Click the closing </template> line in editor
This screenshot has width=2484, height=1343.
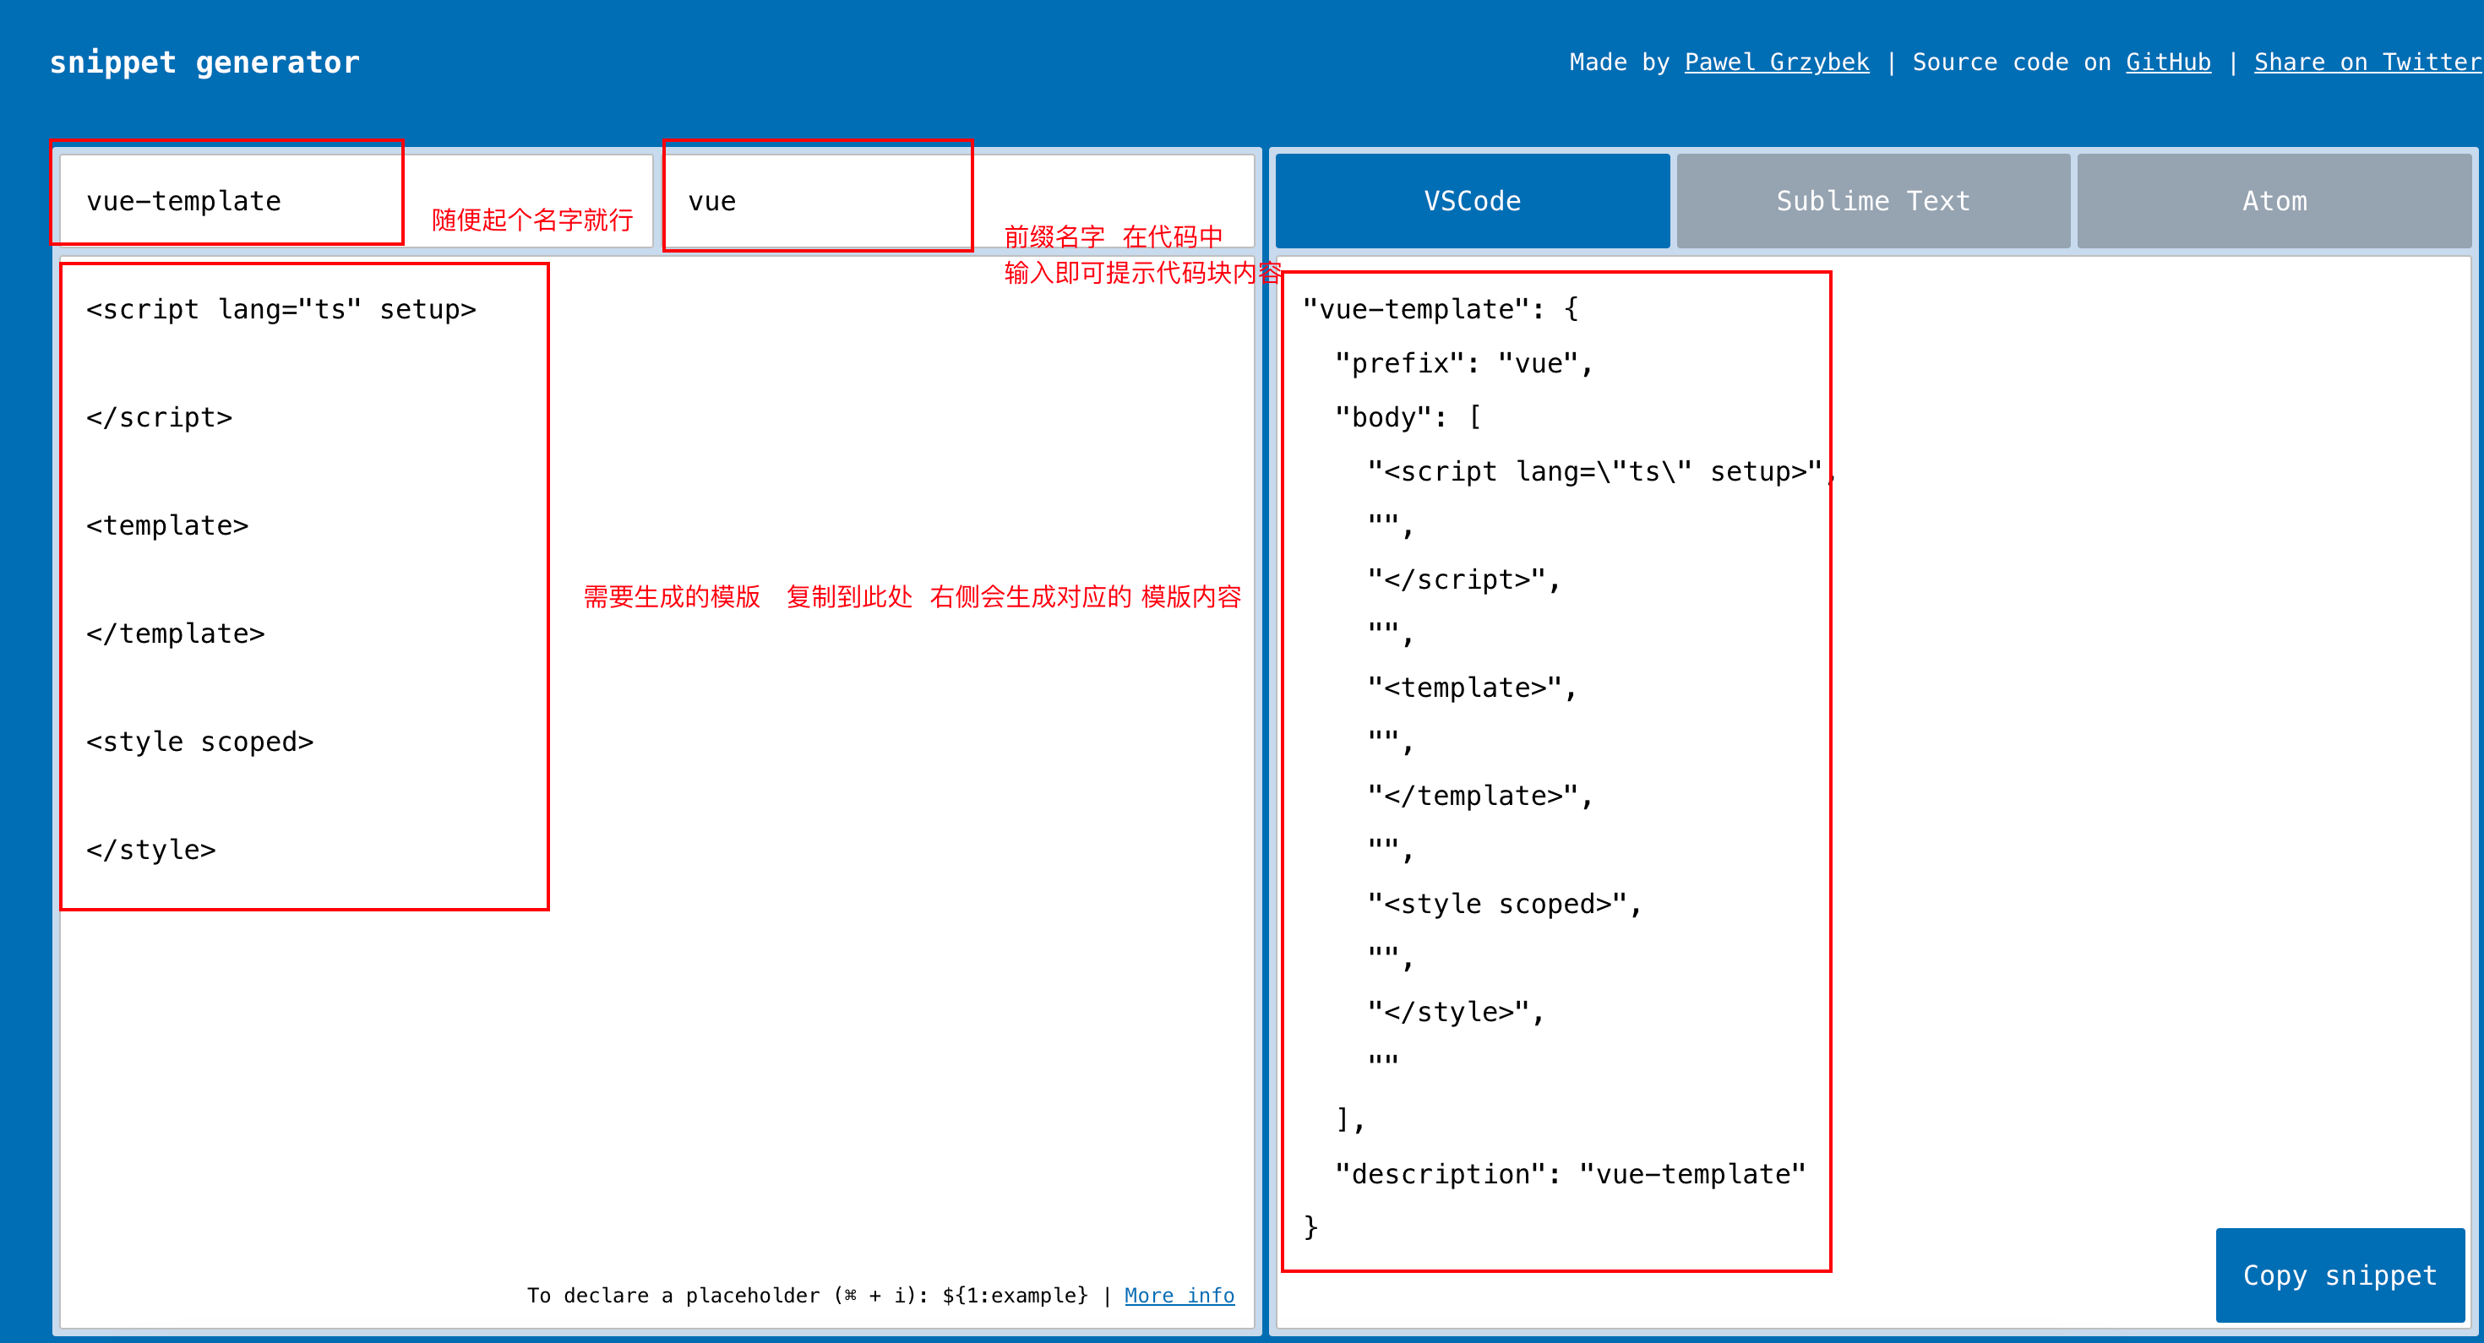pos(176,633)
